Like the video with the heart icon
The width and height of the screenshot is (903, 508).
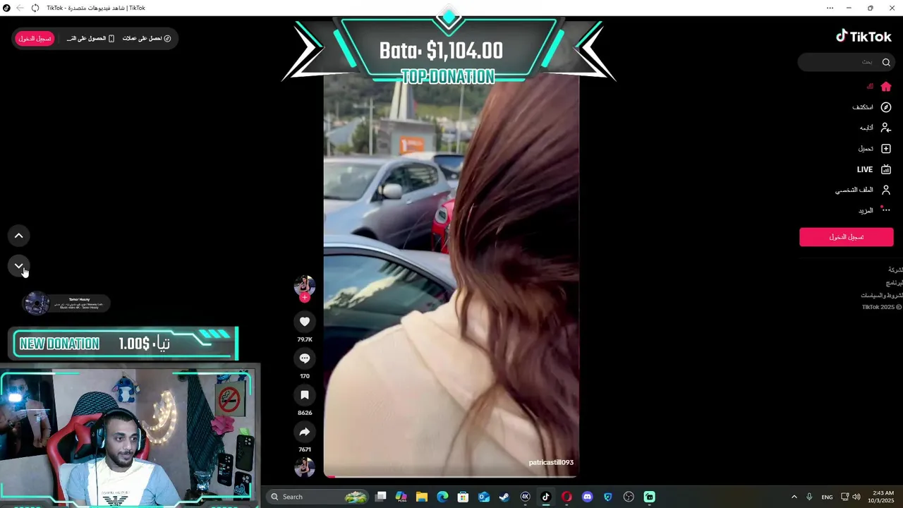305,322
